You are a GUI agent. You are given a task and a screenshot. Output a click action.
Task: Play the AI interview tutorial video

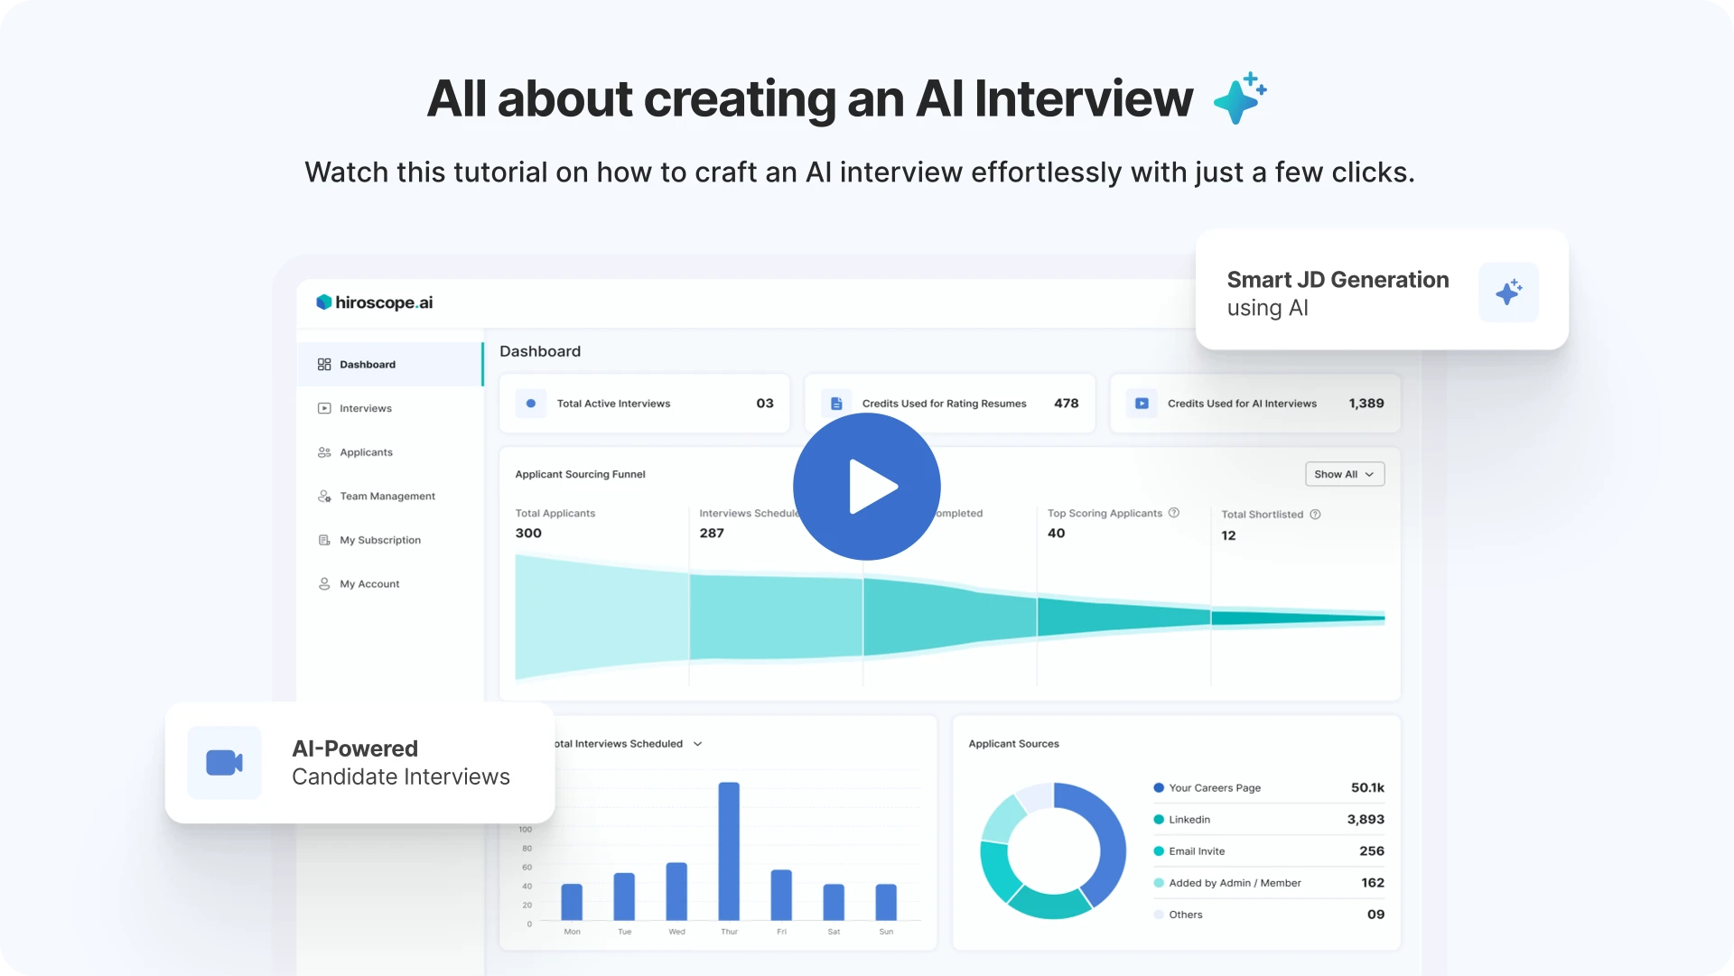pyautogui.click(x=866, y=487)
